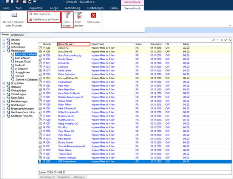
Task: Open the Buchführung menu
Action: [x=72, y=8]
